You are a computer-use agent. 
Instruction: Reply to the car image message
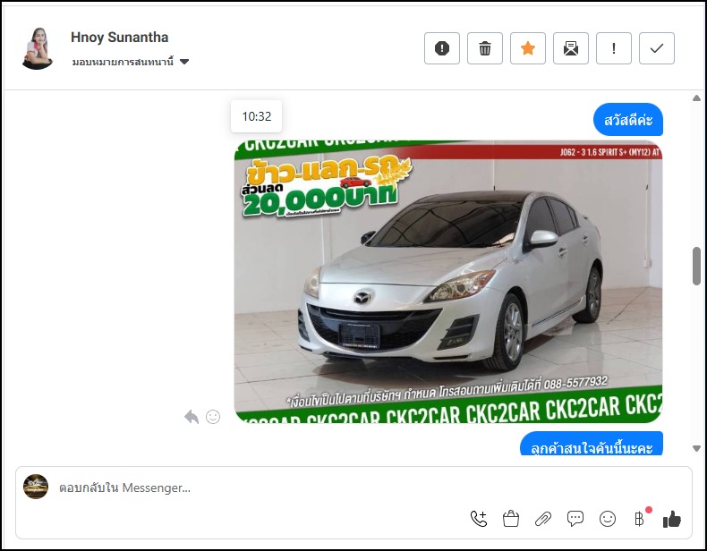tap(192, 417)
